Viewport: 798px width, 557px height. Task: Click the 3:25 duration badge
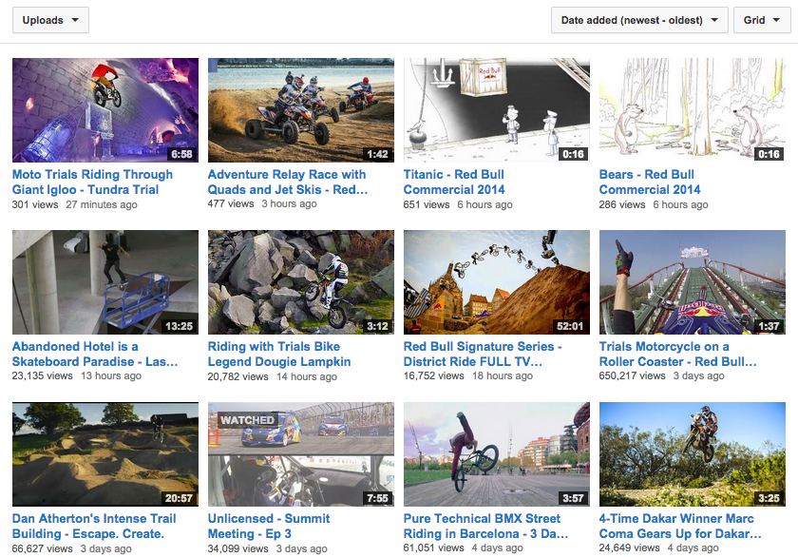(769, 498)
